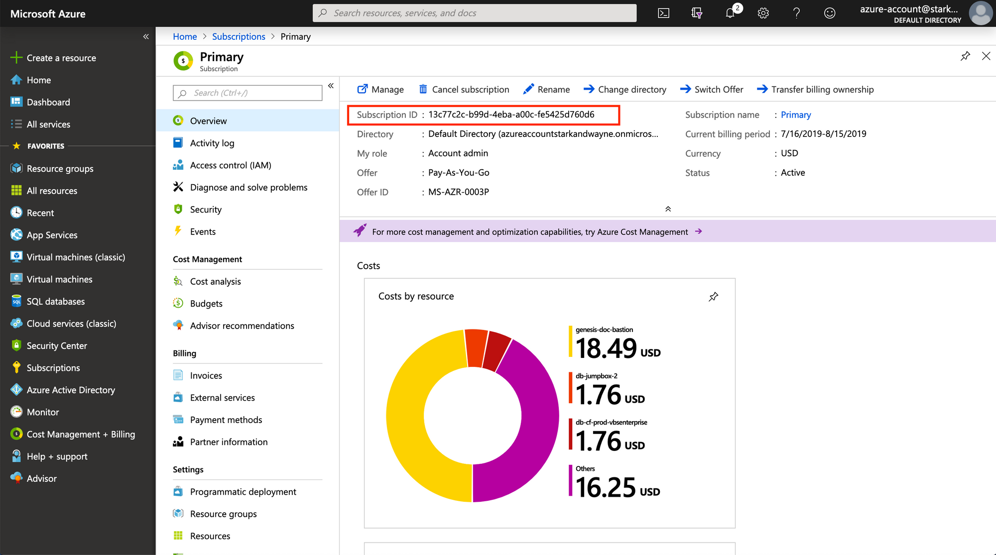
Task: Collapse the subscription resource menu
Action: (331, 86)
